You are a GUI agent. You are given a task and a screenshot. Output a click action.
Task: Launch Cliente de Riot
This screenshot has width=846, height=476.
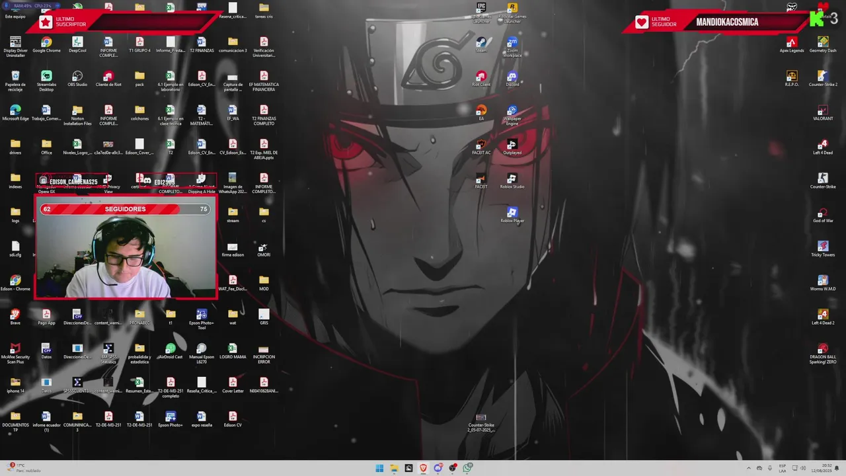(108, 79)
